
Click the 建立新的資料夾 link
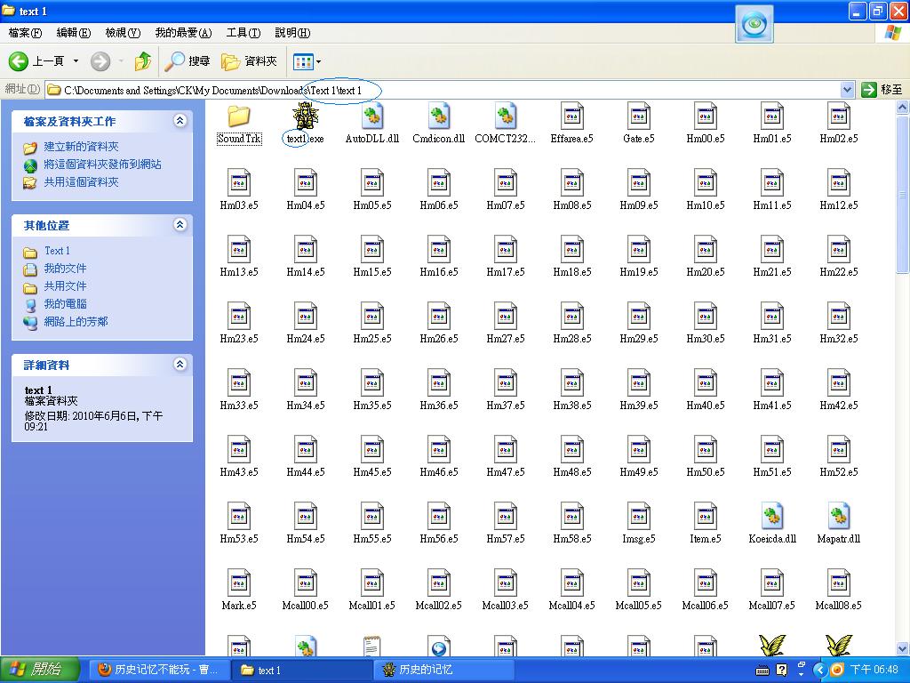pyautogui.click(x=81, y=147)
